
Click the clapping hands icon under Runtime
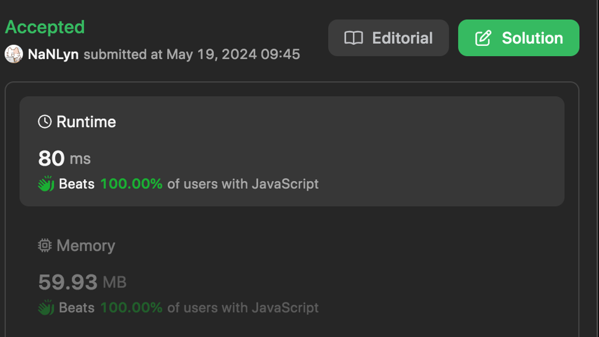(x=46, y=184)
